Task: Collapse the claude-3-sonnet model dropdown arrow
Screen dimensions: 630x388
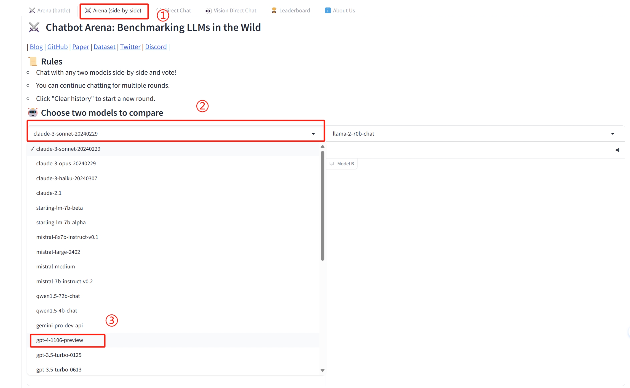Action: click(313, 134)
